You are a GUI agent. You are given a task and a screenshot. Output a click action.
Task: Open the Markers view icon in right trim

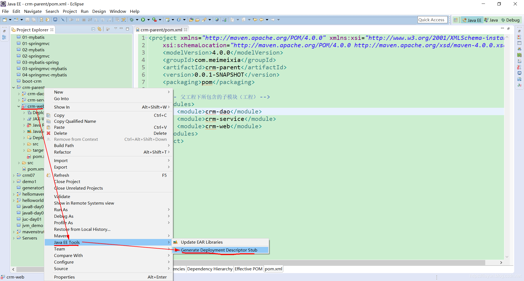(x=519, y=37)
